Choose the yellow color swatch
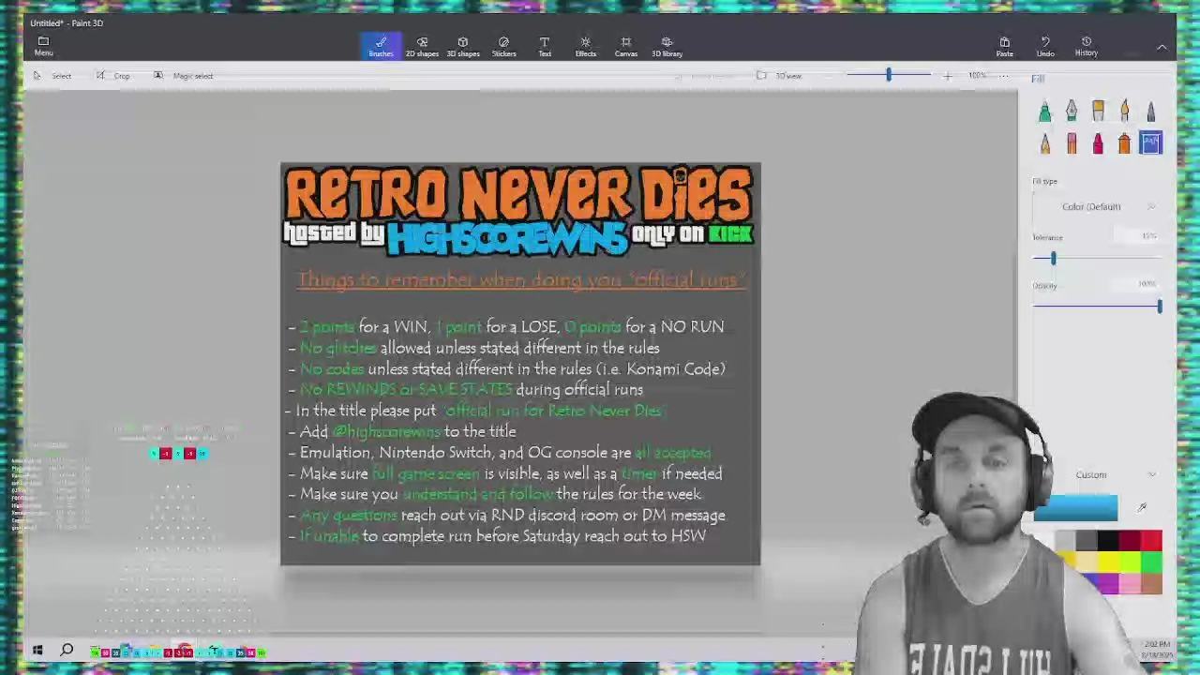 click(1107, 562)
